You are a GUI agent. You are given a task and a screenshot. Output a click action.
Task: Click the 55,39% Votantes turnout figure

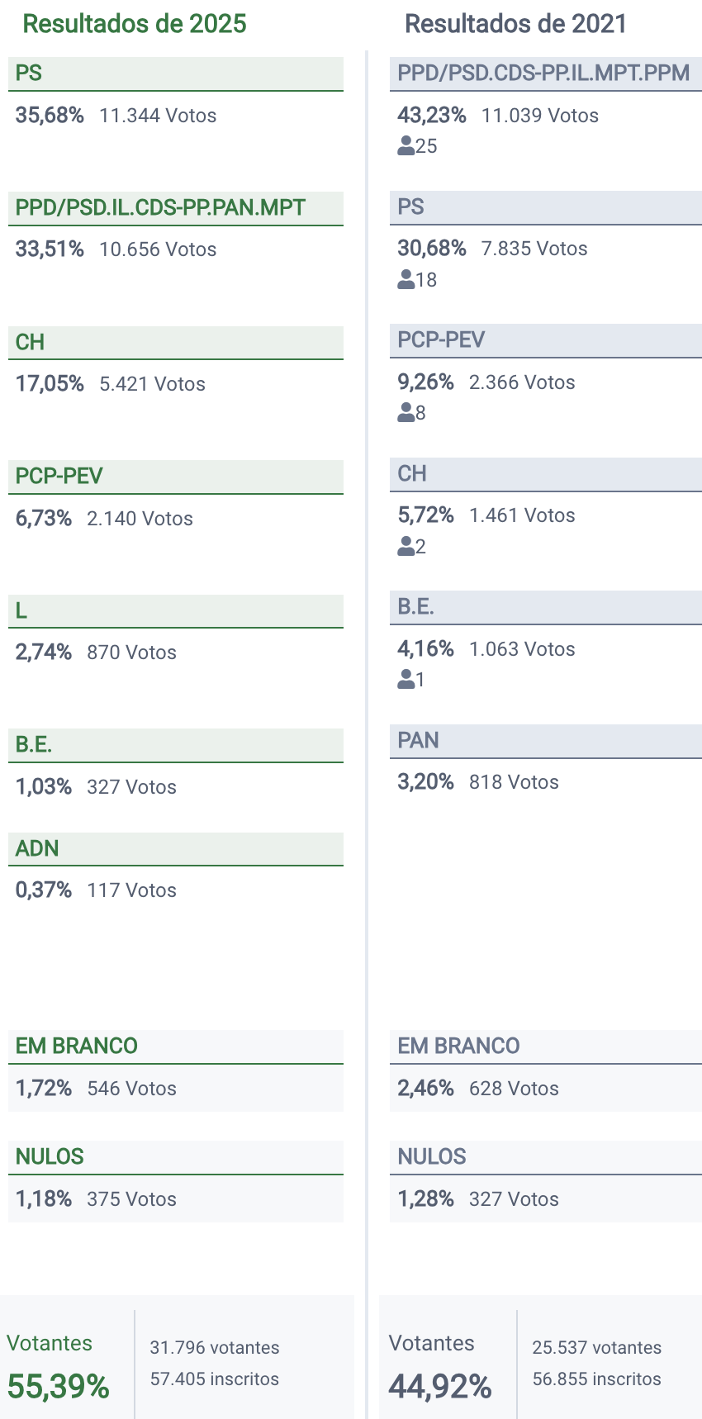coord(58,1386)
